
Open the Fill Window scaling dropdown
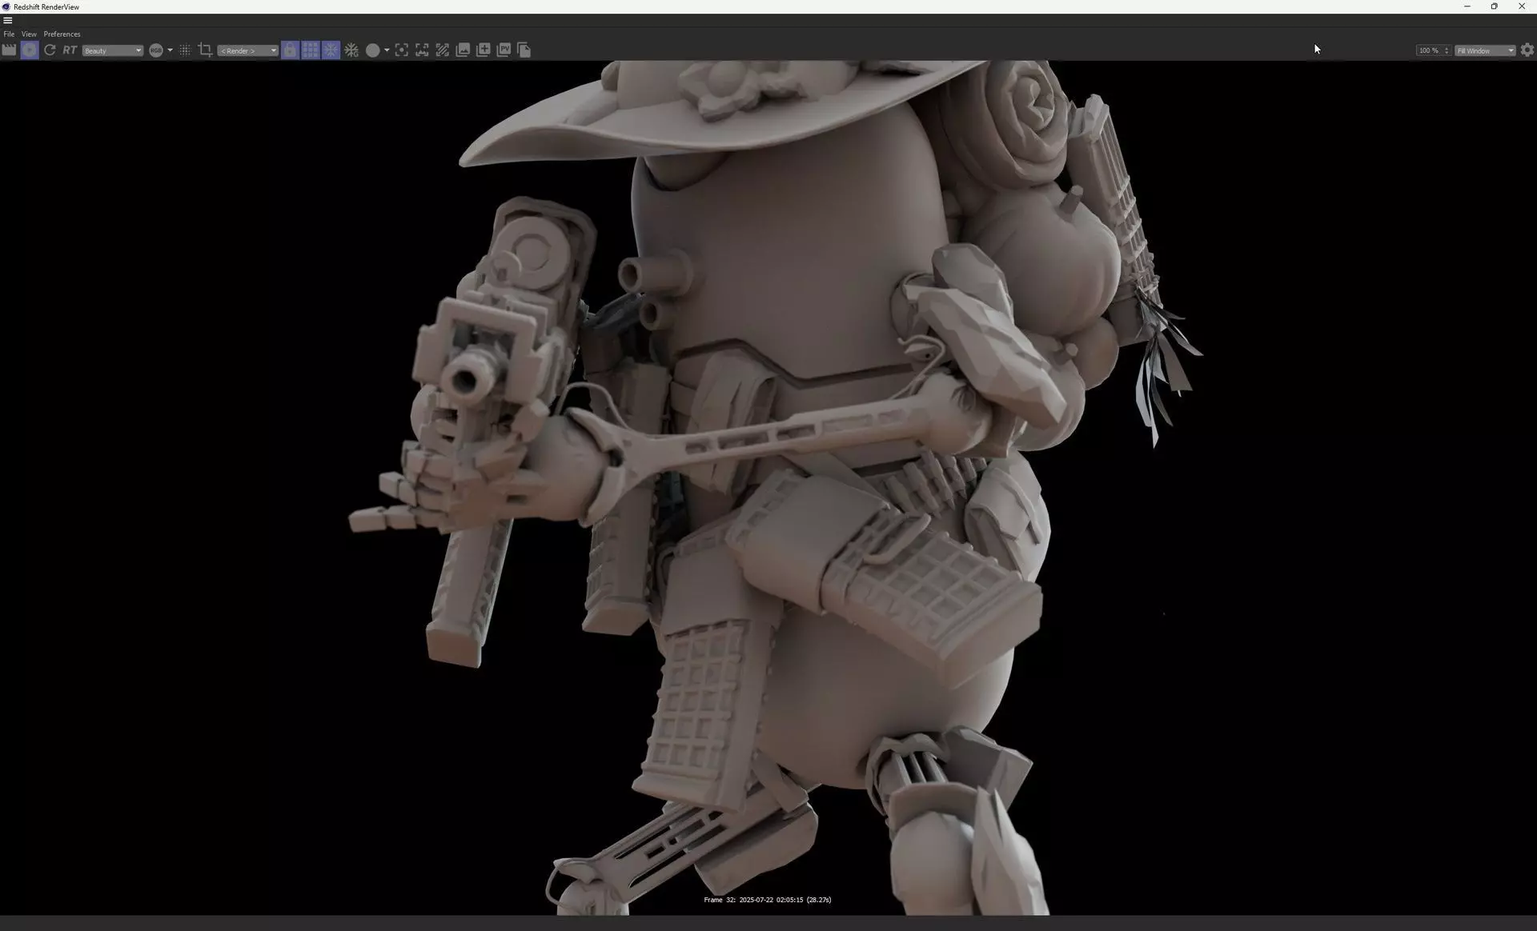click(x=1485, y=50)
